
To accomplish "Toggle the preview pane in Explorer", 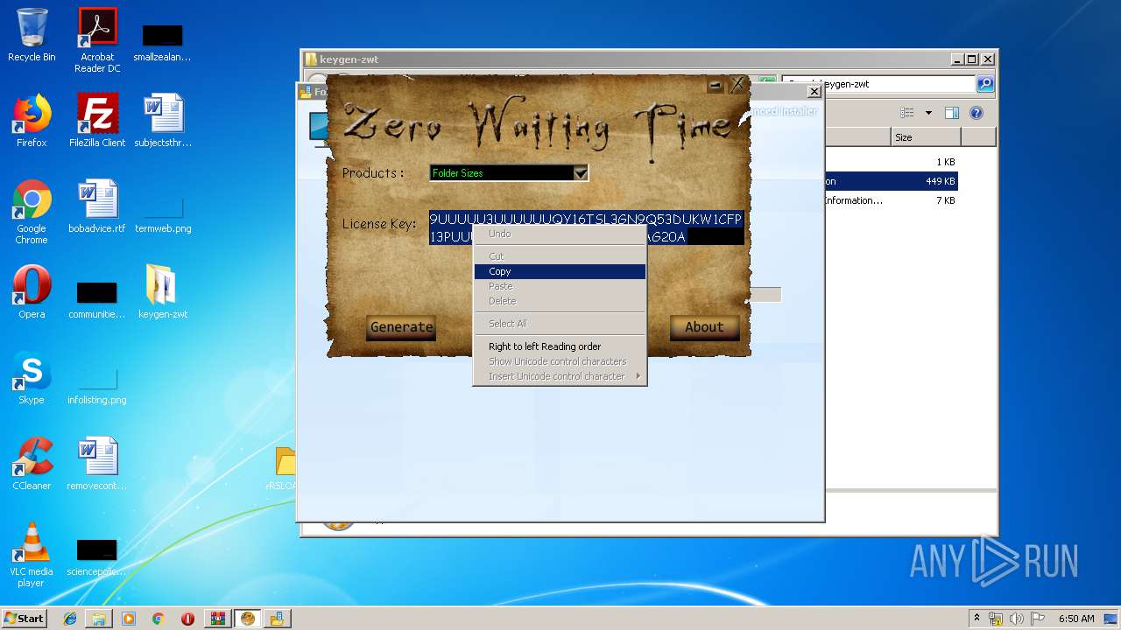I will click(952, 113).
